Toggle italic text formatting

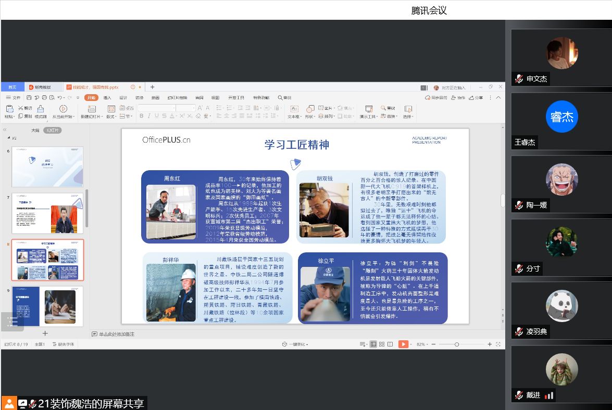point(149,116)
